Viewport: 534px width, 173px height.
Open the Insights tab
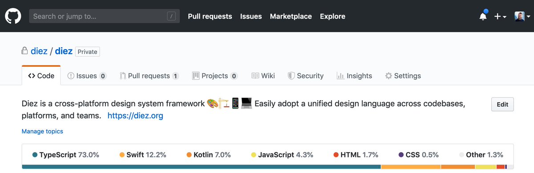coord(354,76)
